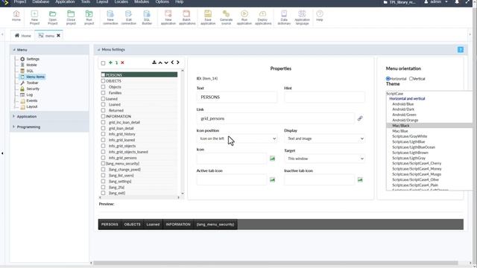Click the Help toolbar icon

click(x=320, y=16)
